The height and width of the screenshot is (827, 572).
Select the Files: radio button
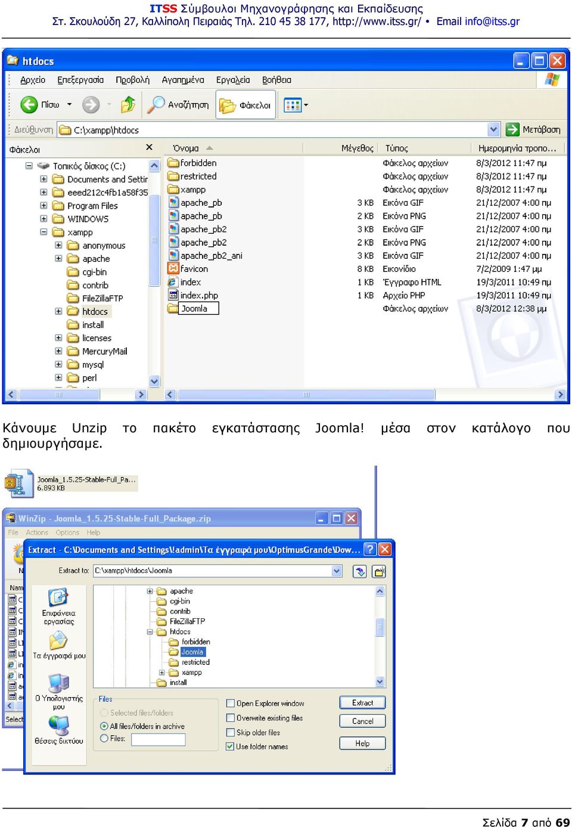(x=104, y=738)
